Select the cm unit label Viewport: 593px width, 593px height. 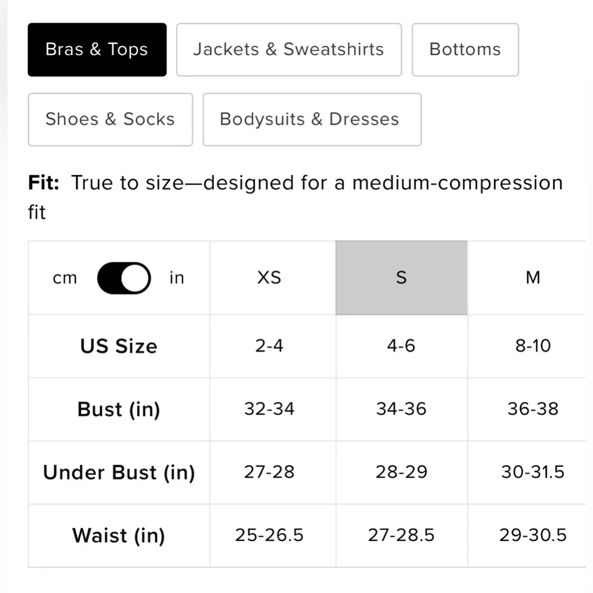click(x=65, y=278)
